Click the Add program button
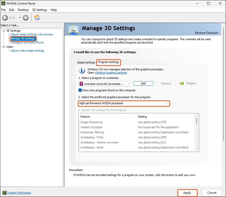226x197 pixels. (143, 83)
